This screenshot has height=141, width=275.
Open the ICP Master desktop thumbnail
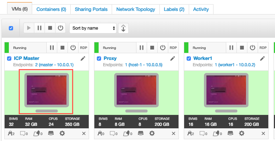(46, 92)
